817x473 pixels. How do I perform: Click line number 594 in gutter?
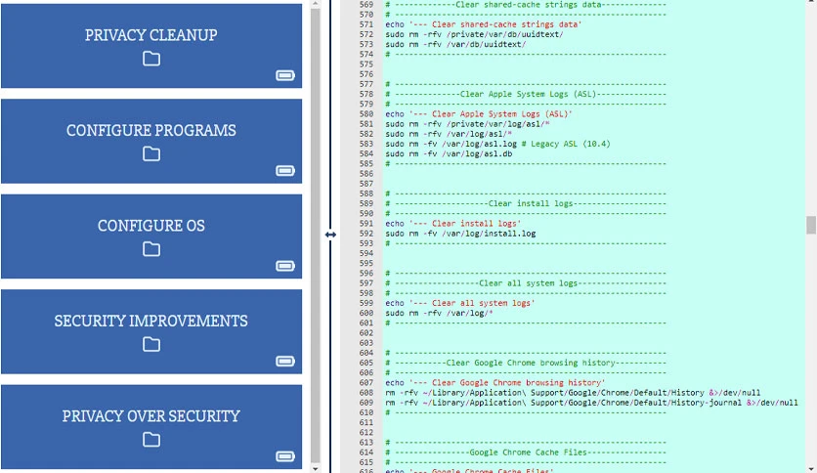[366, 253]
